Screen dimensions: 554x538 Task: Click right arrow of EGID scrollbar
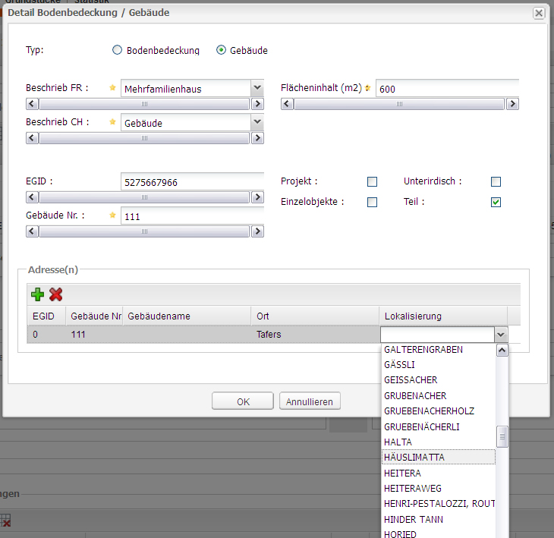pyautogui.click(x=257, y=197)
